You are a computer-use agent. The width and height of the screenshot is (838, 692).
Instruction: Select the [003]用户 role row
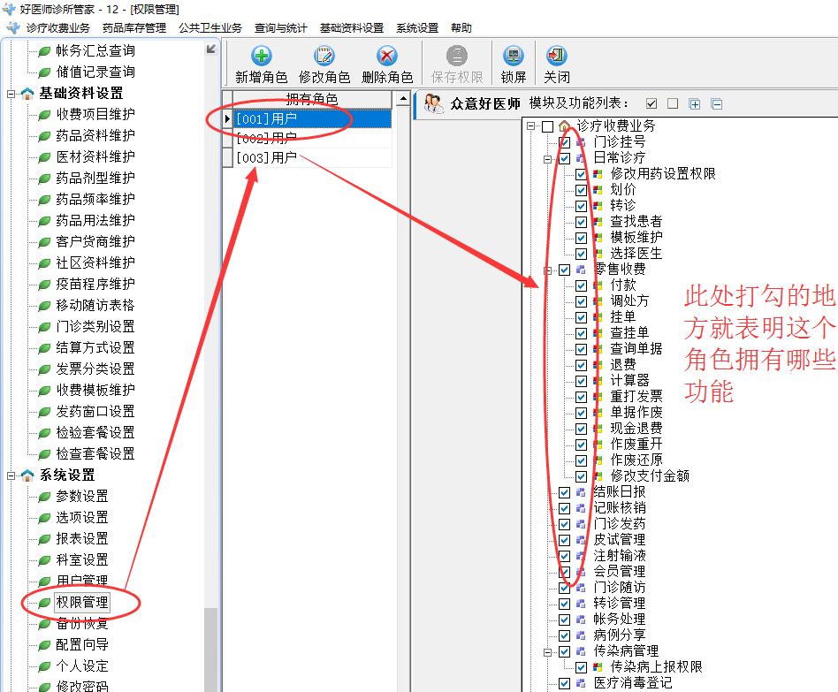tap(266, 158)
